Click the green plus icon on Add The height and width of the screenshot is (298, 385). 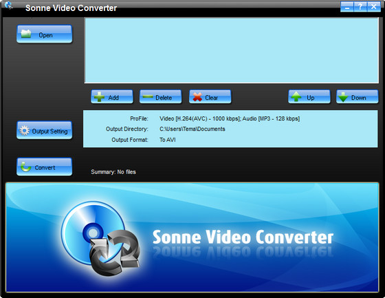point(99,97)
